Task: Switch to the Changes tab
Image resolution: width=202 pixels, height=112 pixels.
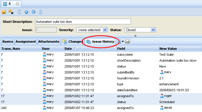Action: point(73,41)
